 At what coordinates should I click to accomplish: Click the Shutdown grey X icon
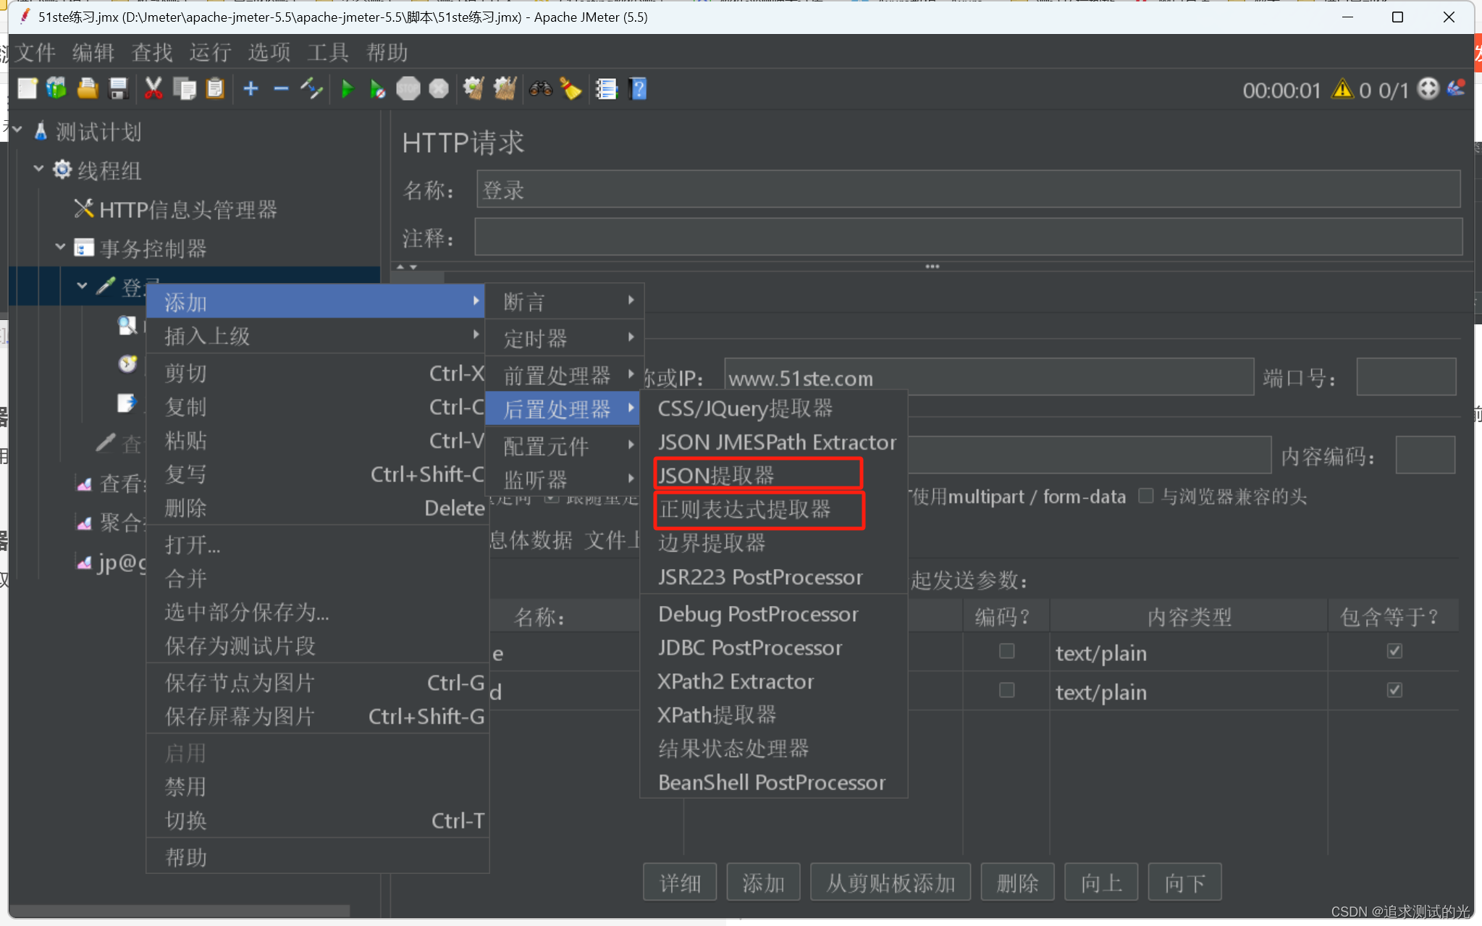point(439,89)
